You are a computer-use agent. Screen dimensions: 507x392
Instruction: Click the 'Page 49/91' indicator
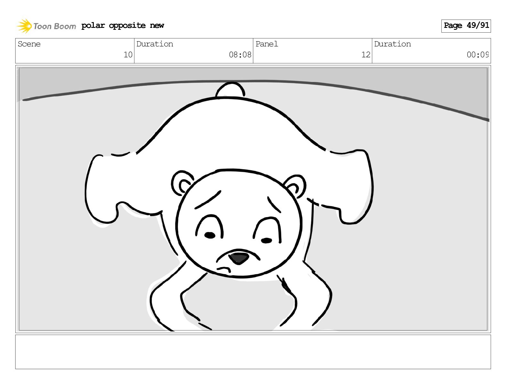point(466,26)
